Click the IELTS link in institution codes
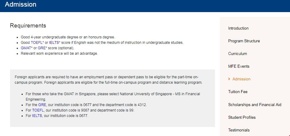Image resolution: width=290 pixels, height=136 pixels. pos(37,116)
